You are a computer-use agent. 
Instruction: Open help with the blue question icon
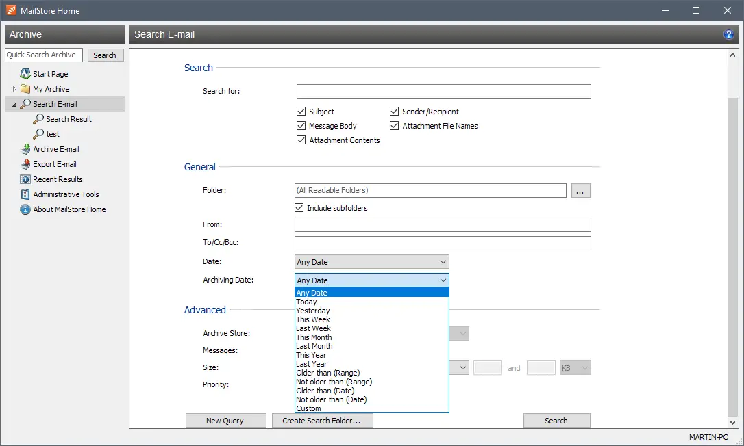tap(729, 34)
